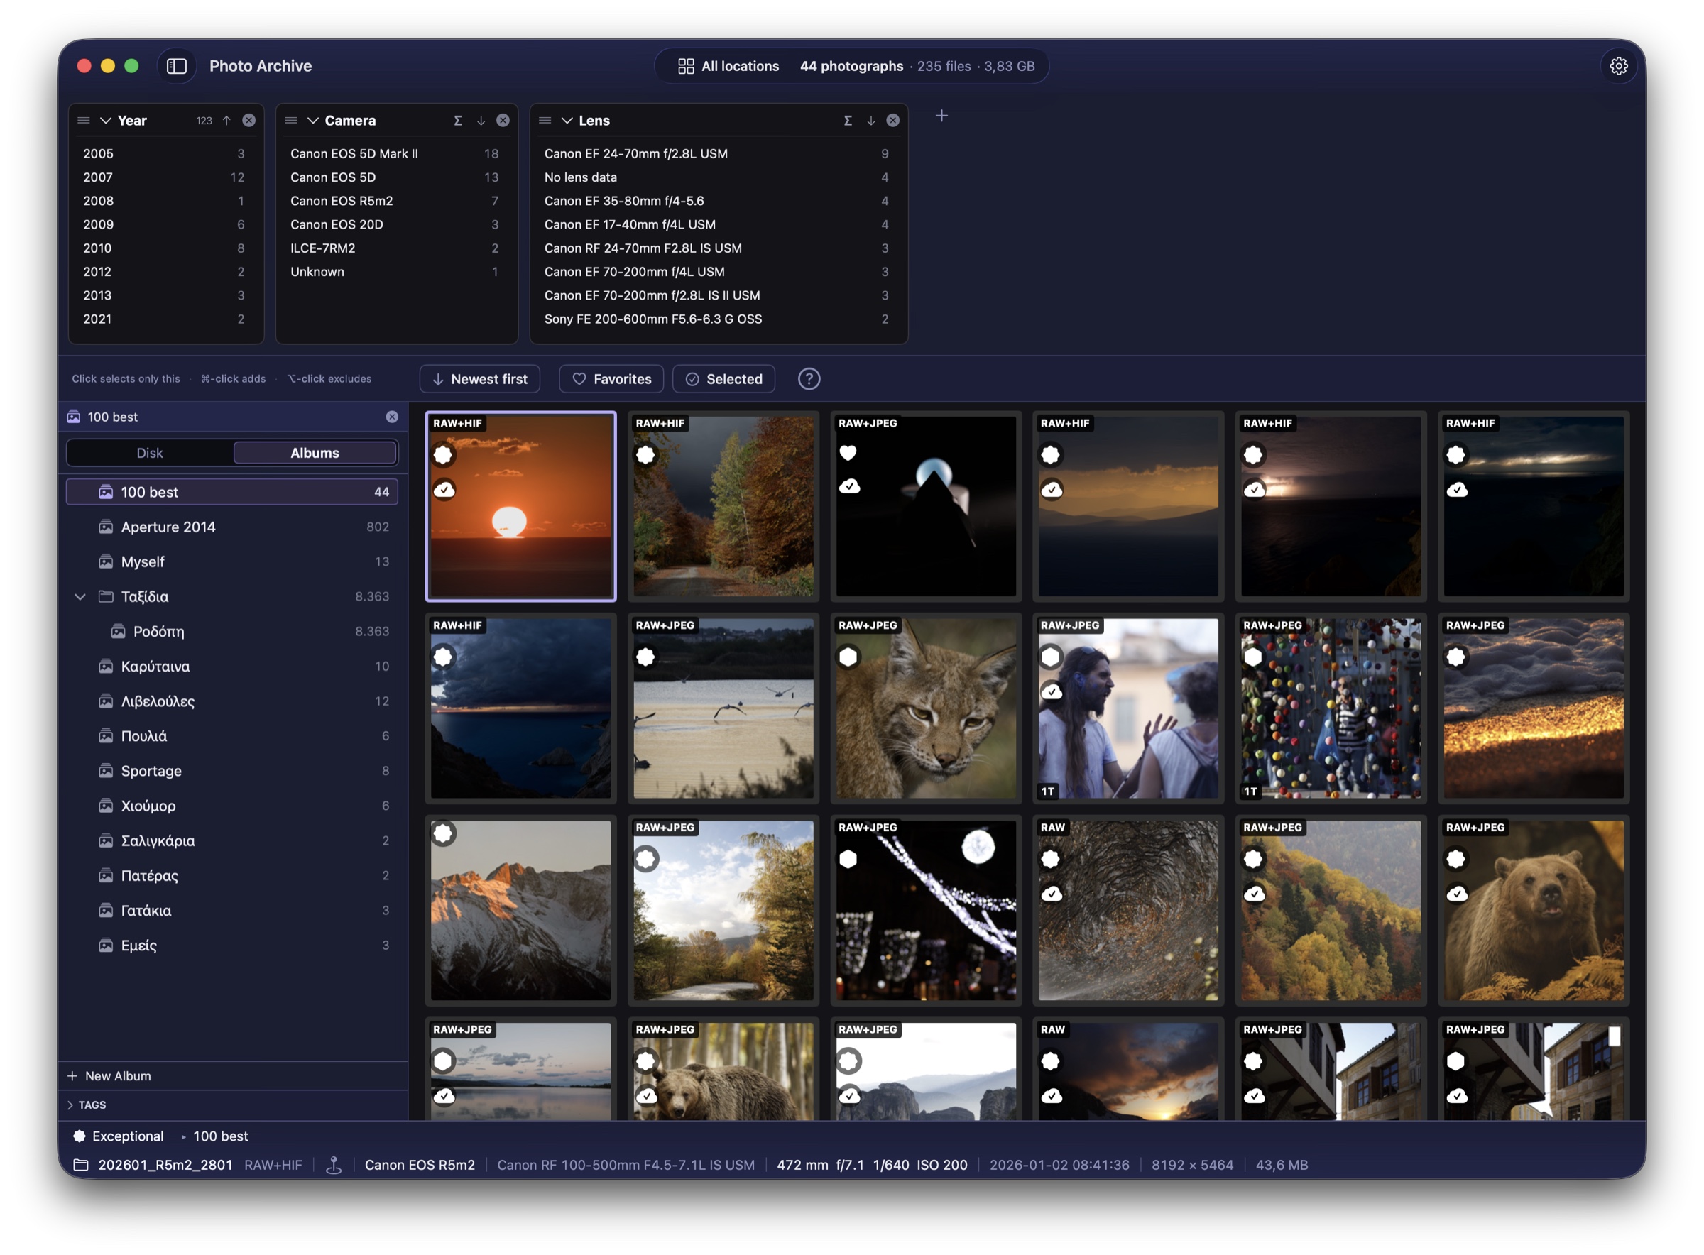The image size is (1704, 1255).
Task: Close the Camera filter panel
Action: point(503,120)
